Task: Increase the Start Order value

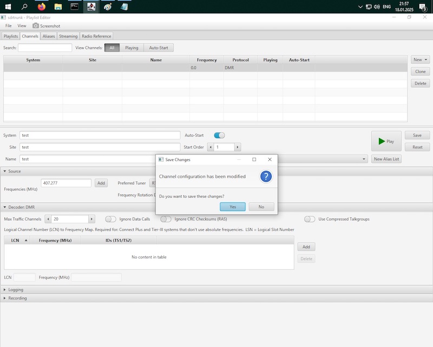Action: [238, 147]
